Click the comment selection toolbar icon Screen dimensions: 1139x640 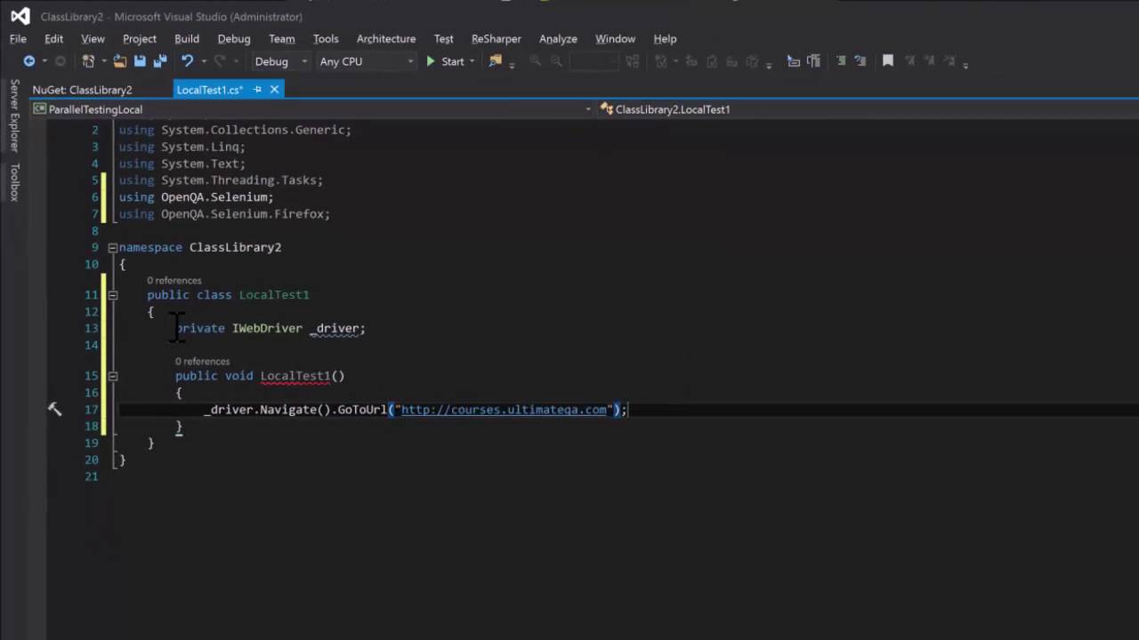[841, 61]
